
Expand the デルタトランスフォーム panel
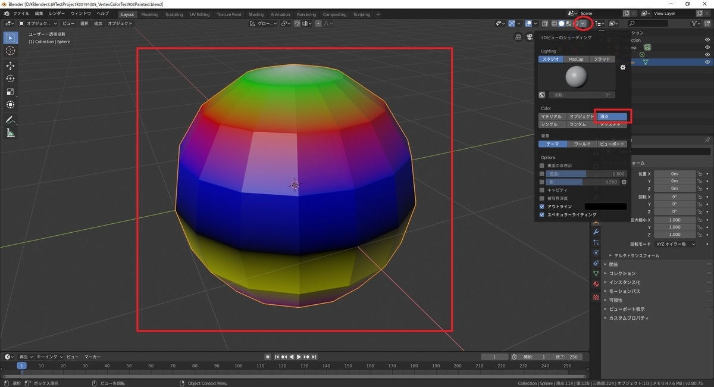click(x=637, y=255)
